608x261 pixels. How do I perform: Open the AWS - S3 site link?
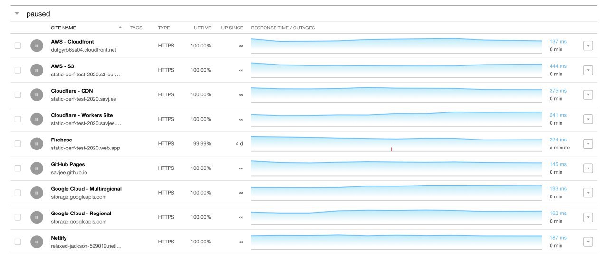tap(62, 66)
